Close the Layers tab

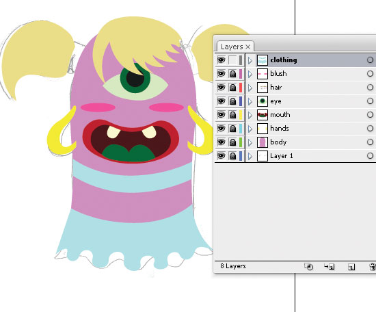(x=248, y=47)
